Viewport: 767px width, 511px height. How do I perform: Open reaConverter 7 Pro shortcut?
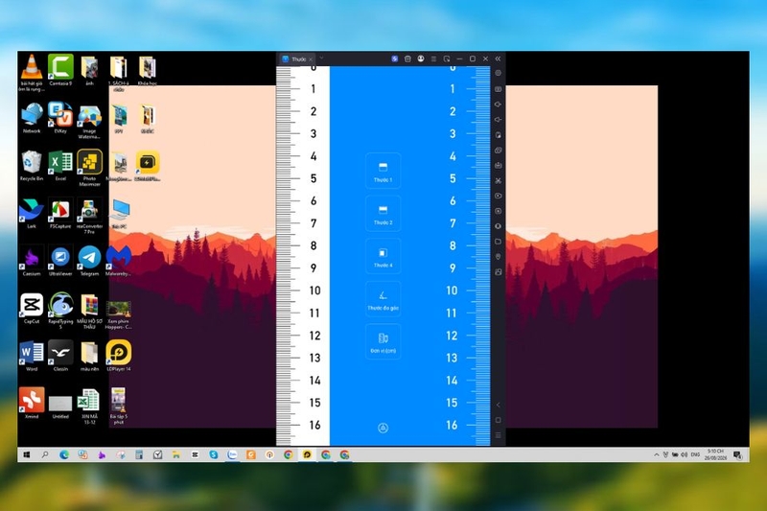[x=89, y=216]
